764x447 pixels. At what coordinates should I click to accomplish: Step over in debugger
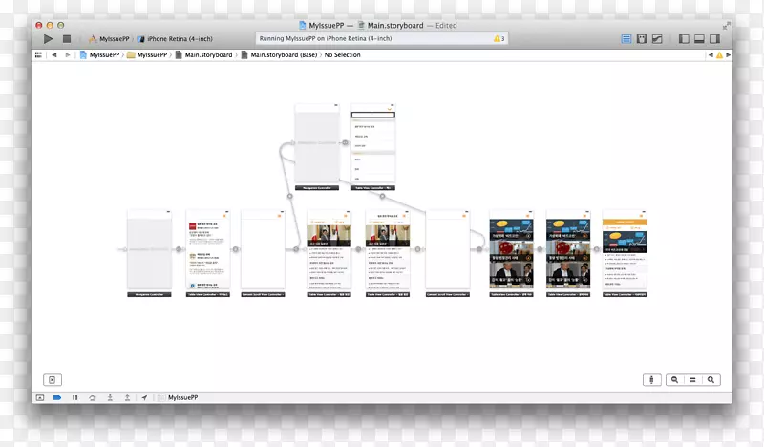pyautogui.click(x=92, y=397)
